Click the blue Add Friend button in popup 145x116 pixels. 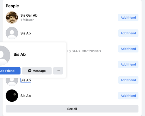tap(10, 71)
